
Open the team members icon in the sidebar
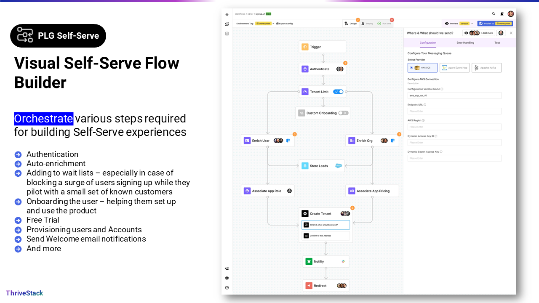pos(227,268)
